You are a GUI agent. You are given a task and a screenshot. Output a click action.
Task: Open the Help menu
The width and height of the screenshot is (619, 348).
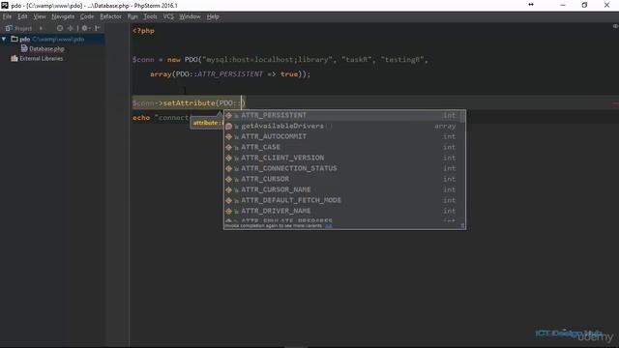[213, 16]
